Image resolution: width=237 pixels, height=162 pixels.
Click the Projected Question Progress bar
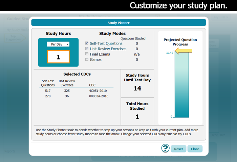coord(182,84)
